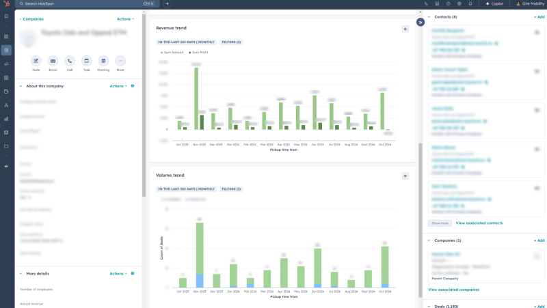Open Volume trend Filters (2) tag
Viewport: 547px width, 308px height.
(x=231, y=189)
